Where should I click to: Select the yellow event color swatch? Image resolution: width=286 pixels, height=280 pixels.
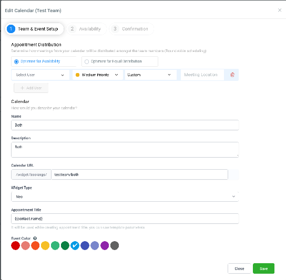coord(45,245)
